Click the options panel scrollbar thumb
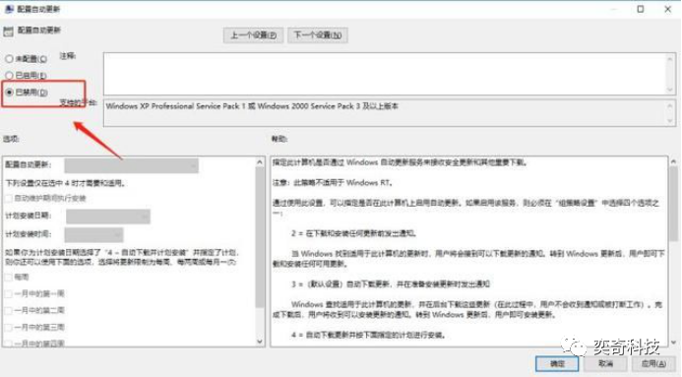This screenshot has height=377, width=682. (260, 237)
